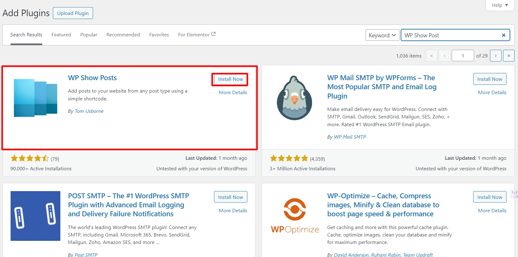Open More Details for WP Mail SMTP
This screenshot has height=257, width=518.
492,93
